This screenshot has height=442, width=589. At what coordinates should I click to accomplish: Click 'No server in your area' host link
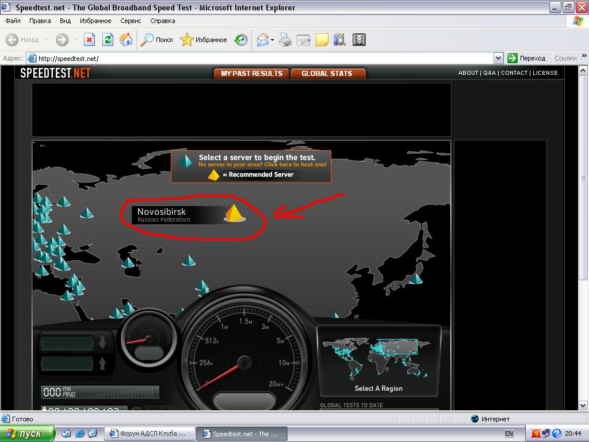coord(262,165)
